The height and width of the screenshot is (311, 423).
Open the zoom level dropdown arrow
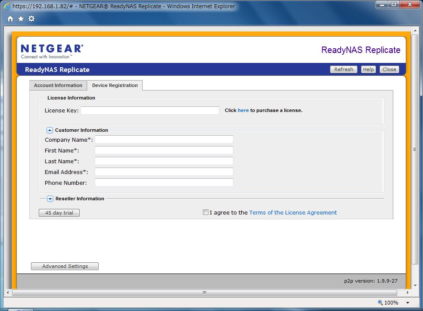click(x=407, y=302)
